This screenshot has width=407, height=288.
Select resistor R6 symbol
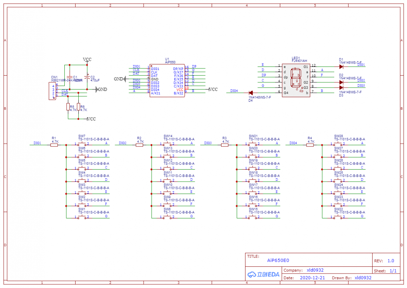coord(78,107)
